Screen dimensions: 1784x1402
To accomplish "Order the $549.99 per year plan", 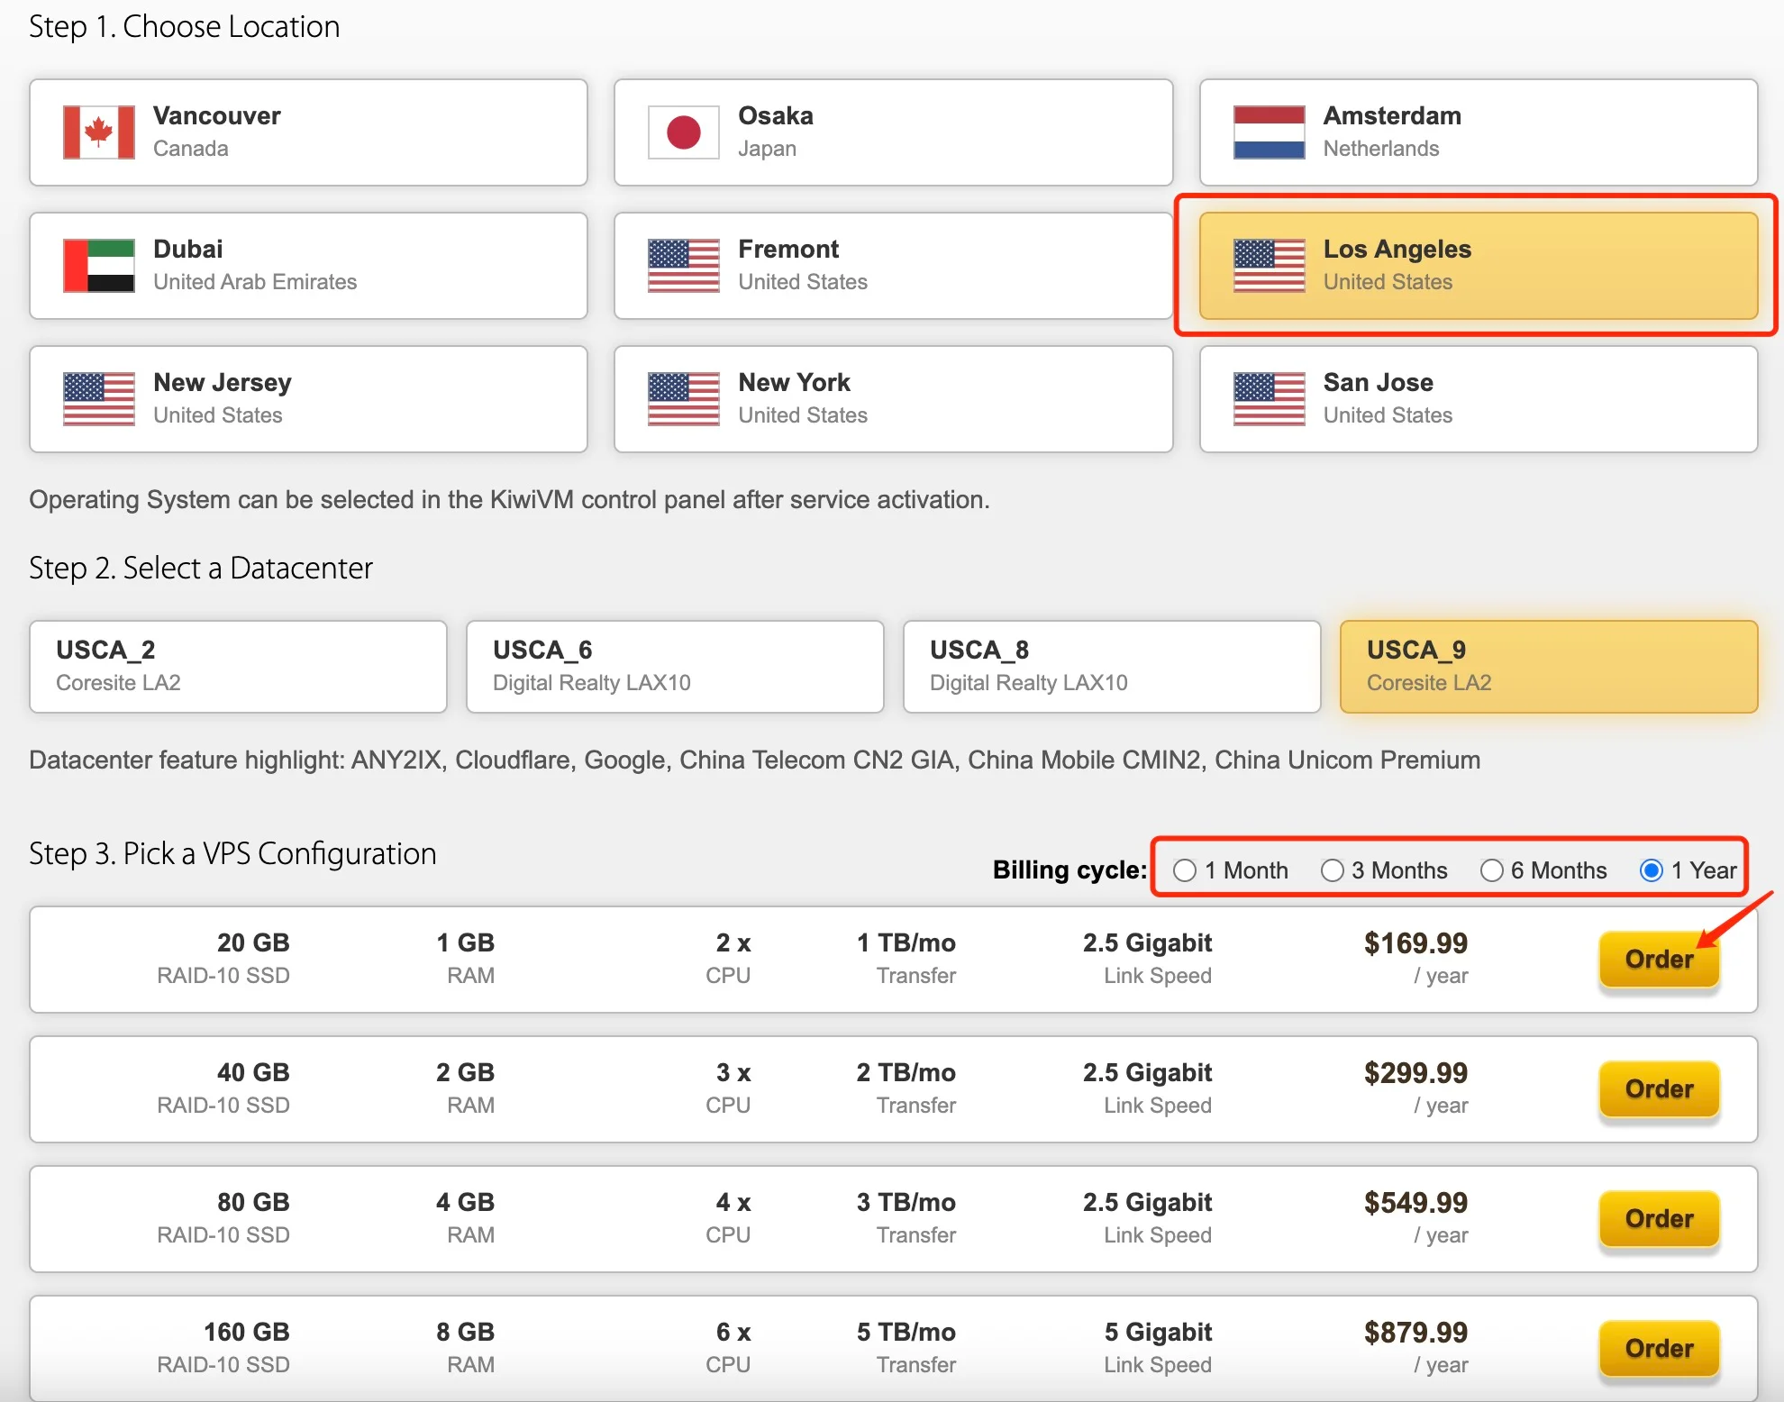I will [1659, 1219].
